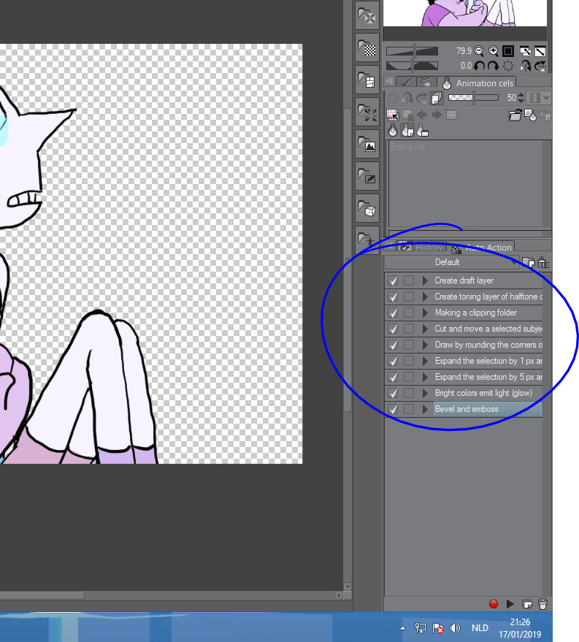The image size is (579, 642).
Task: Flip canvas horizontally in Navigator
Action: tap(526, 66)
